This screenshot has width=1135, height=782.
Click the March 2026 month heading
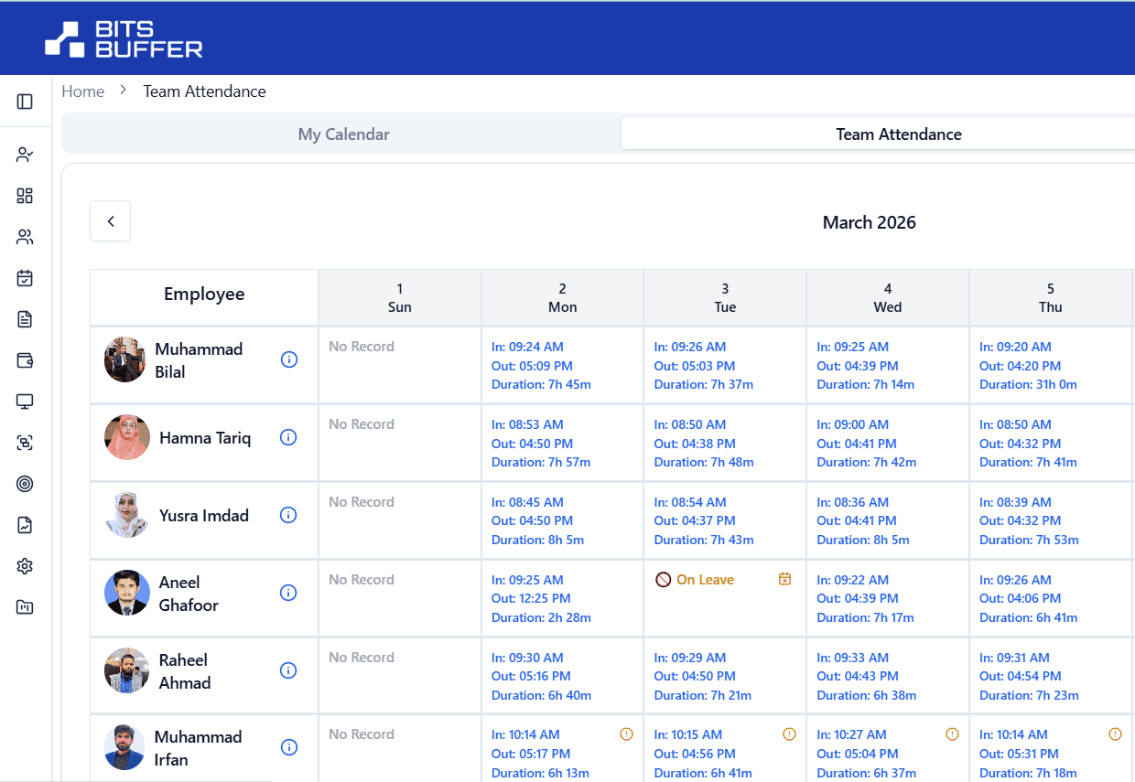pos(869,222)
